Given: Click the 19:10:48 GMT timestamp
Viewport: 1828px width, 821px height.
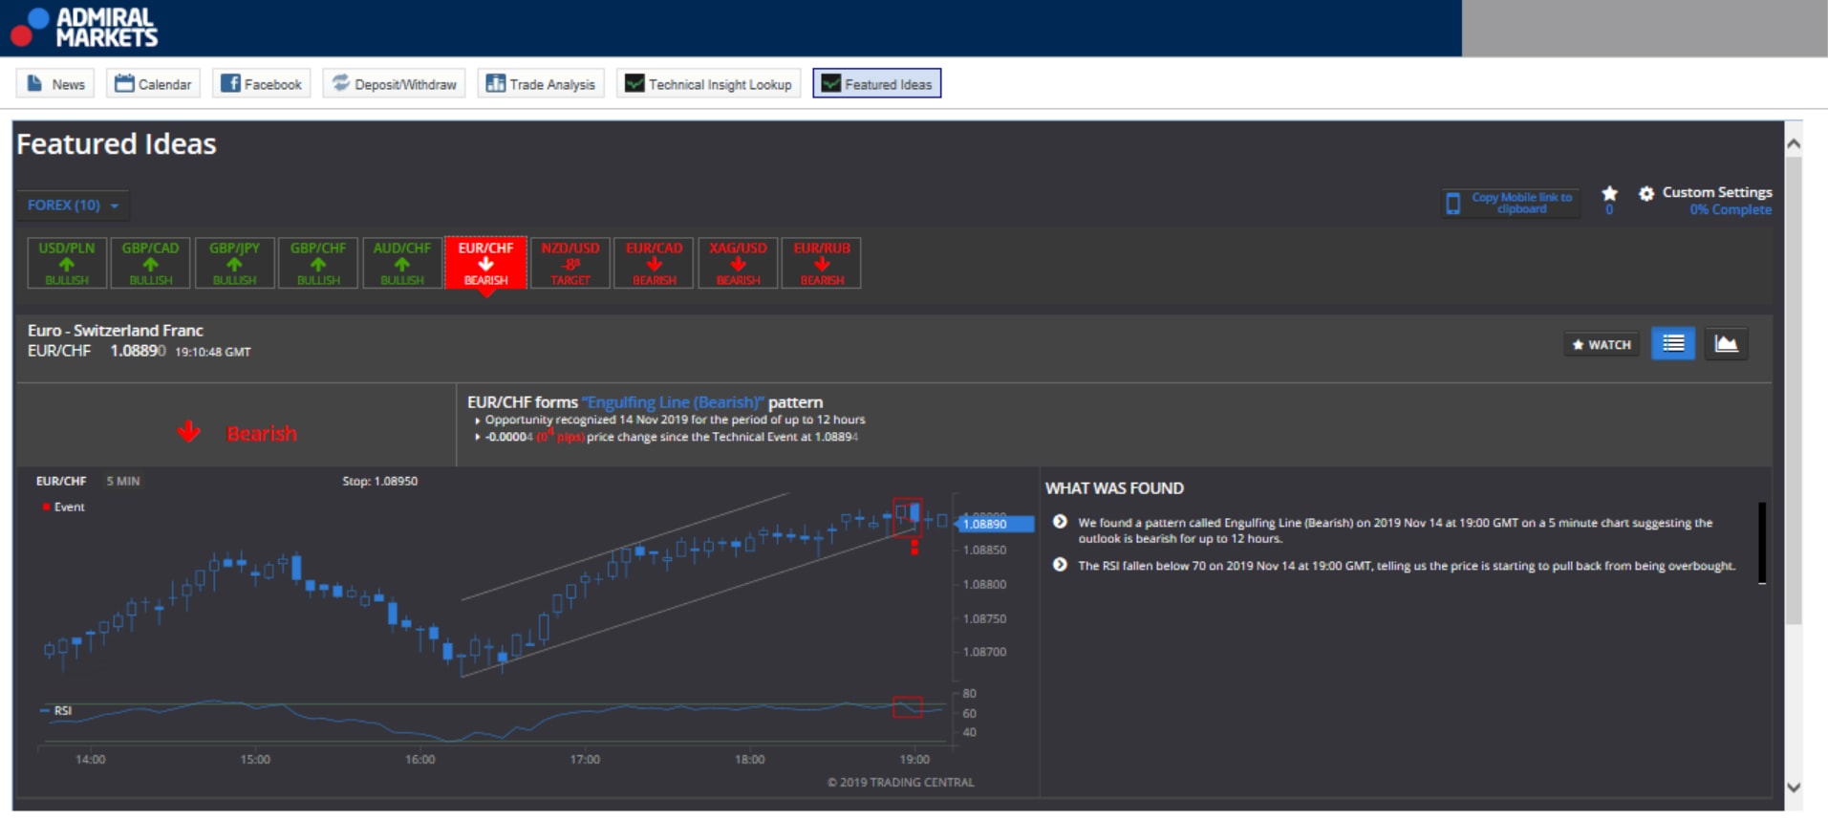Looking at the screenshot, I should pyautogui.click(x=213, y=352).
